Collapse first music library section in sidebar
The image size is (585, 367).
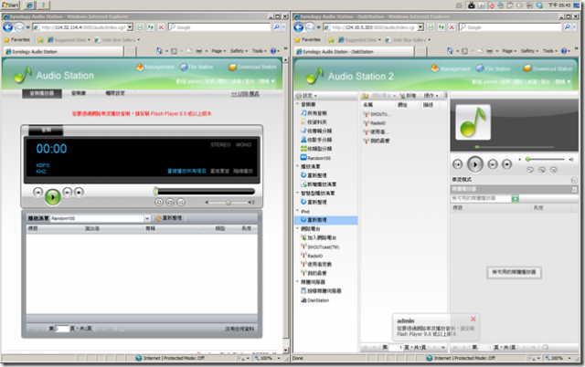coord(297,104)
